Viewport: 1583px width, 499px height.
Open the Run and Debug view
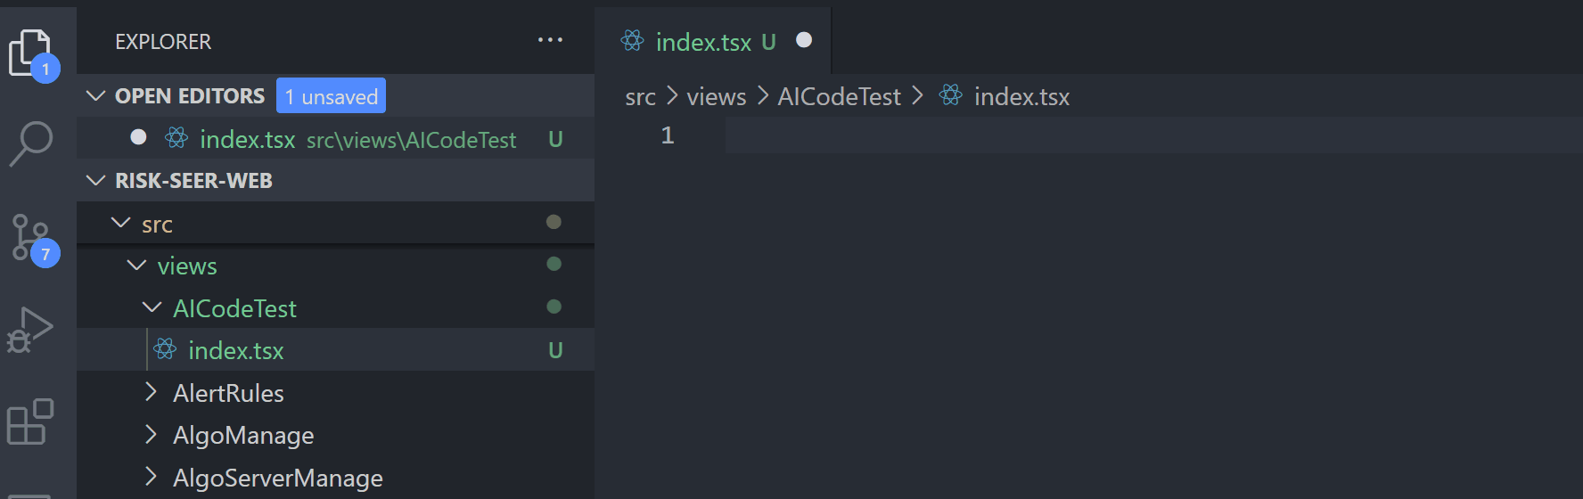(x=30, y=330)
